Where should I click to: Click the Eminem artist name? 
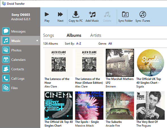[111, 86]
